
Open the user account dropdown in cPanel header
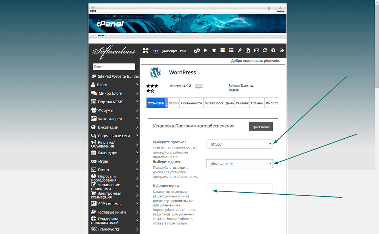pos(270,9)
